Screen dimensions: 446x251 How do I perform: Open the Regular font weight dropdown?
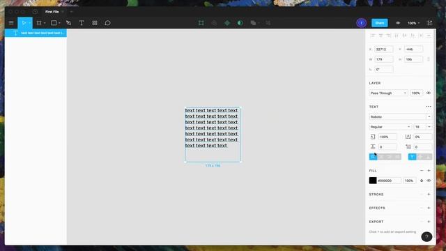tap(390, 127)
